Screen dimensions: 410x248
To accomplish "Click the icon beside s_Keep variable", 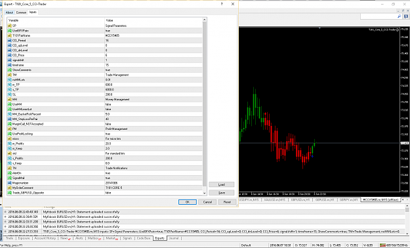I will pos(10,163).
